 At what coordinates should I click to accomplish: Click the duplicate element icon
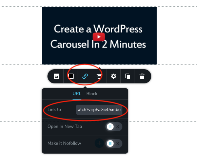[x=128, y=76]
